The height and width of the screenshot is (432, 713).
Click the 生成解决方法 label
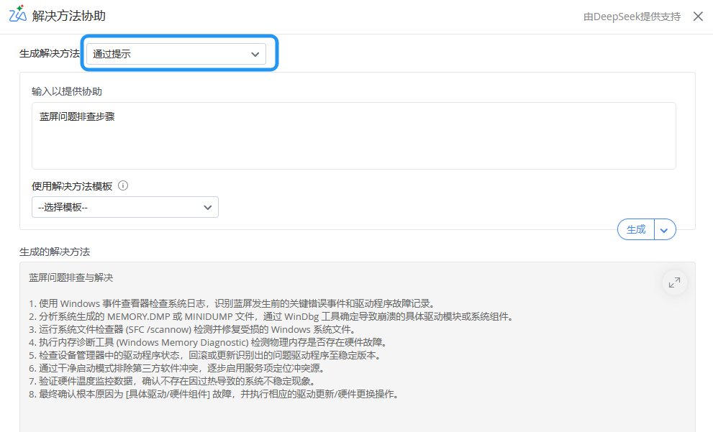[x=49, y=54]
